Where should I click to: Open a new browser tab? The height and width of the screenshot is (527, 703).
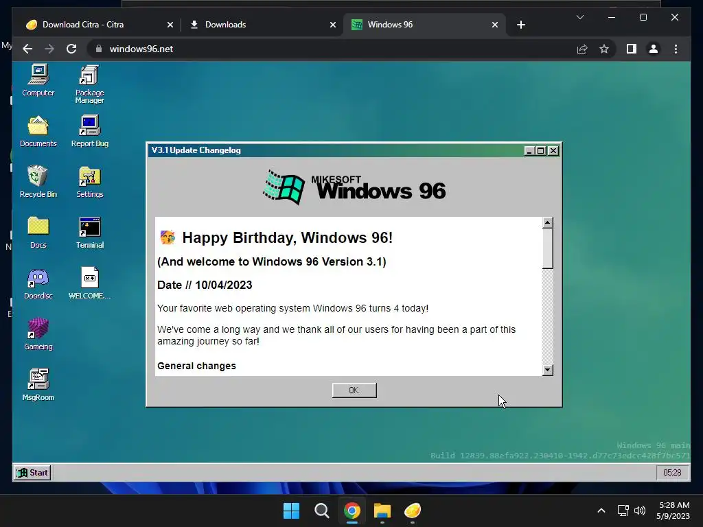[520, 25]
